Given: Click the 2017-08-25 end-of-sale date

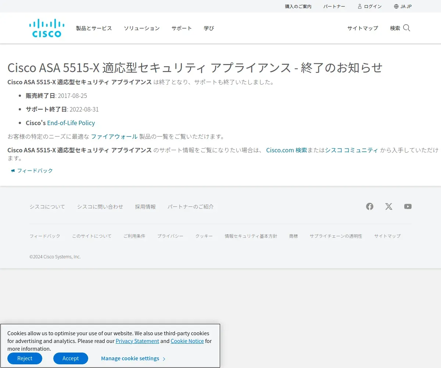Looking at the screenshot, I should click(x=72, y=96).
